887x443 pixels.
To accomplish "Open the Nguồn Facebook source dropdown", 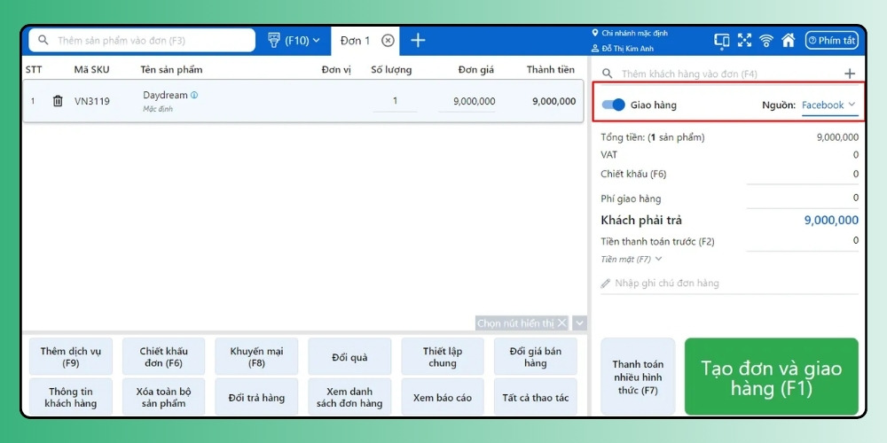I will tap(828, 105).
